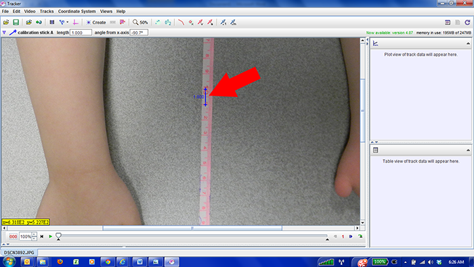The image size is (474, 267).
Task: Click the angle from x-axis field
Action: [x=139, y=33]
